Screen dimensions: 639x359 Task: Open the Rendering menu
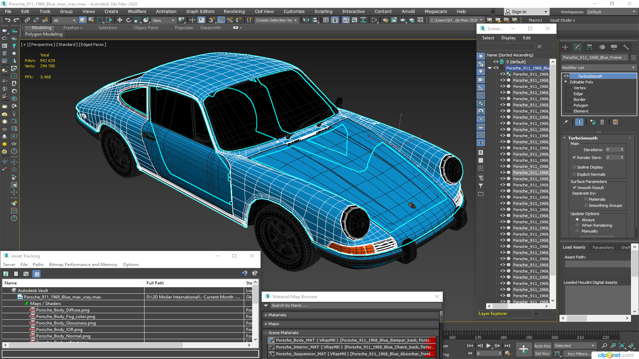point(234,11)
